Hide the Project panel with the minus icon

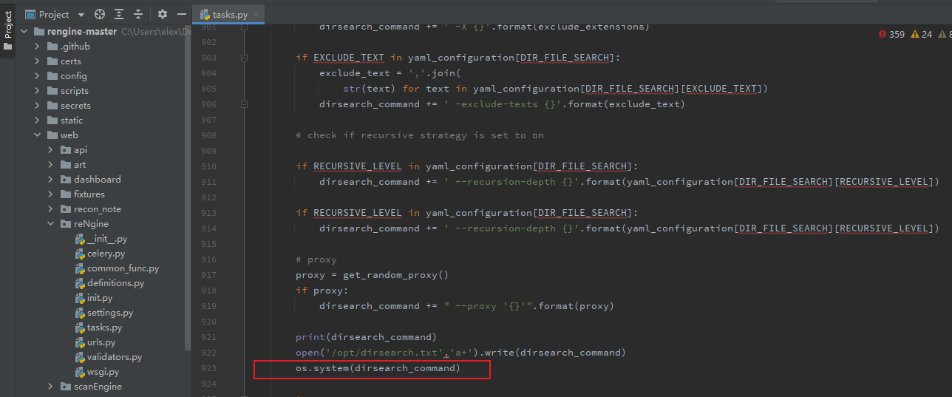[181, 14]
